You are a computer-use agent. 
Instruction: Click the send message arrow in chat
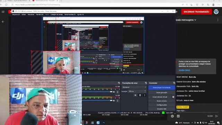(x=216, y=116)
